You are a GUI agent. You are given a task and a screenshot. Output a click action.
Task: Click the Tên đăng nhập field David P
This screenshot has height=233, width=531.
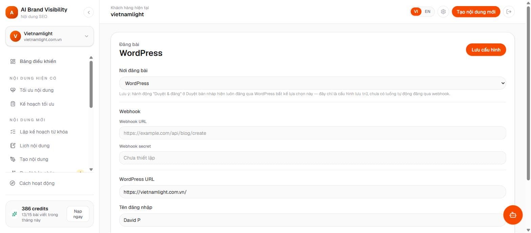click(313, 220)
